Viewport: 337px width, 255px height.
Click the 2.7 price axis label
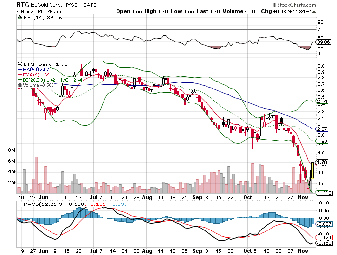[321, 84]
